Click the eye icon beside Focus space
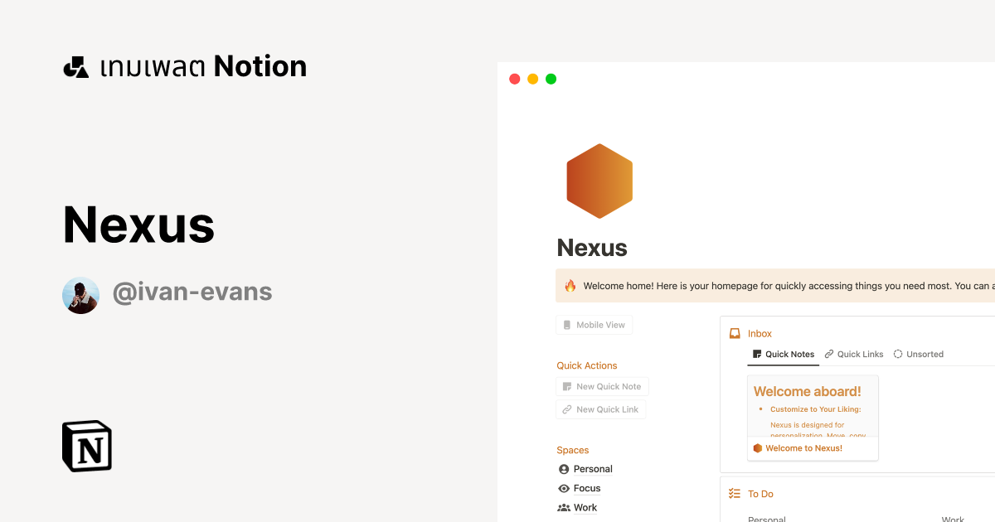The width and height of the screenshot is (995, 522). 563,488
